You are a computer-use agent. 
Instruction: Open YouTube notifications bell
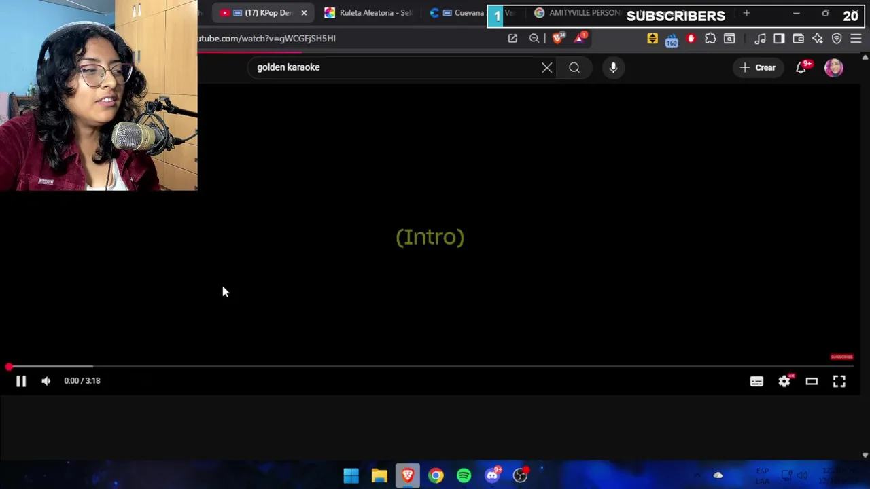[801, 67]
